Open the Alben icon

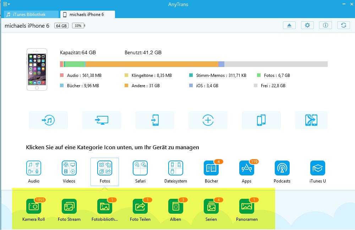click(x=175, y=206)
